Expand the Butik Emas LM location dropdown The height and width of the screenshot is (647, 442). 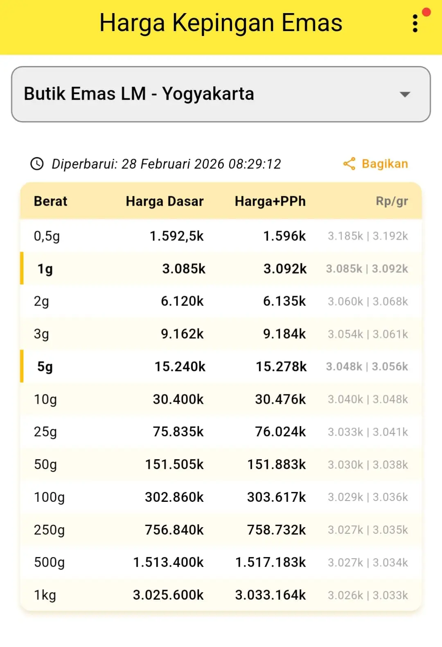pyautogui.click(x=221, y=94)
